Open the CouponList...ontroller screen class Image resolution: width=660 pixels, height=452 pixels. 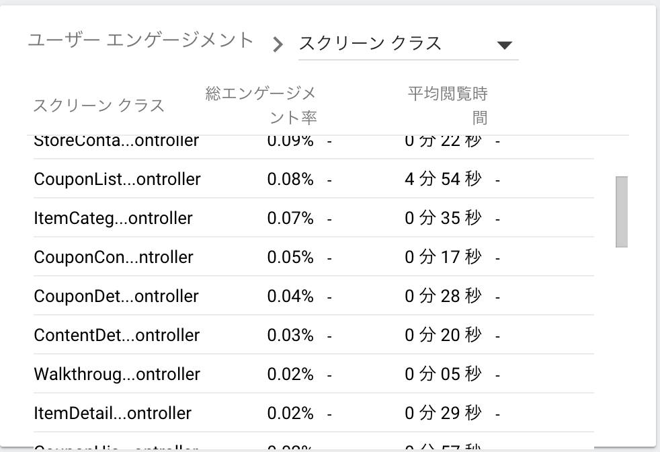(x=117, y=179)
